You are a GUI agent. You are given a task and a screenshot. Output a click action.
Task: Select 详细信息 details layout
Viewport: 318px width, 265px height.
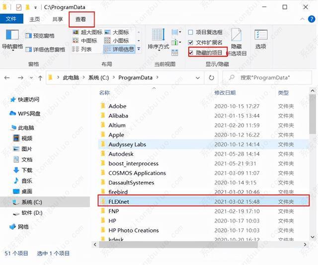point(119,49)
